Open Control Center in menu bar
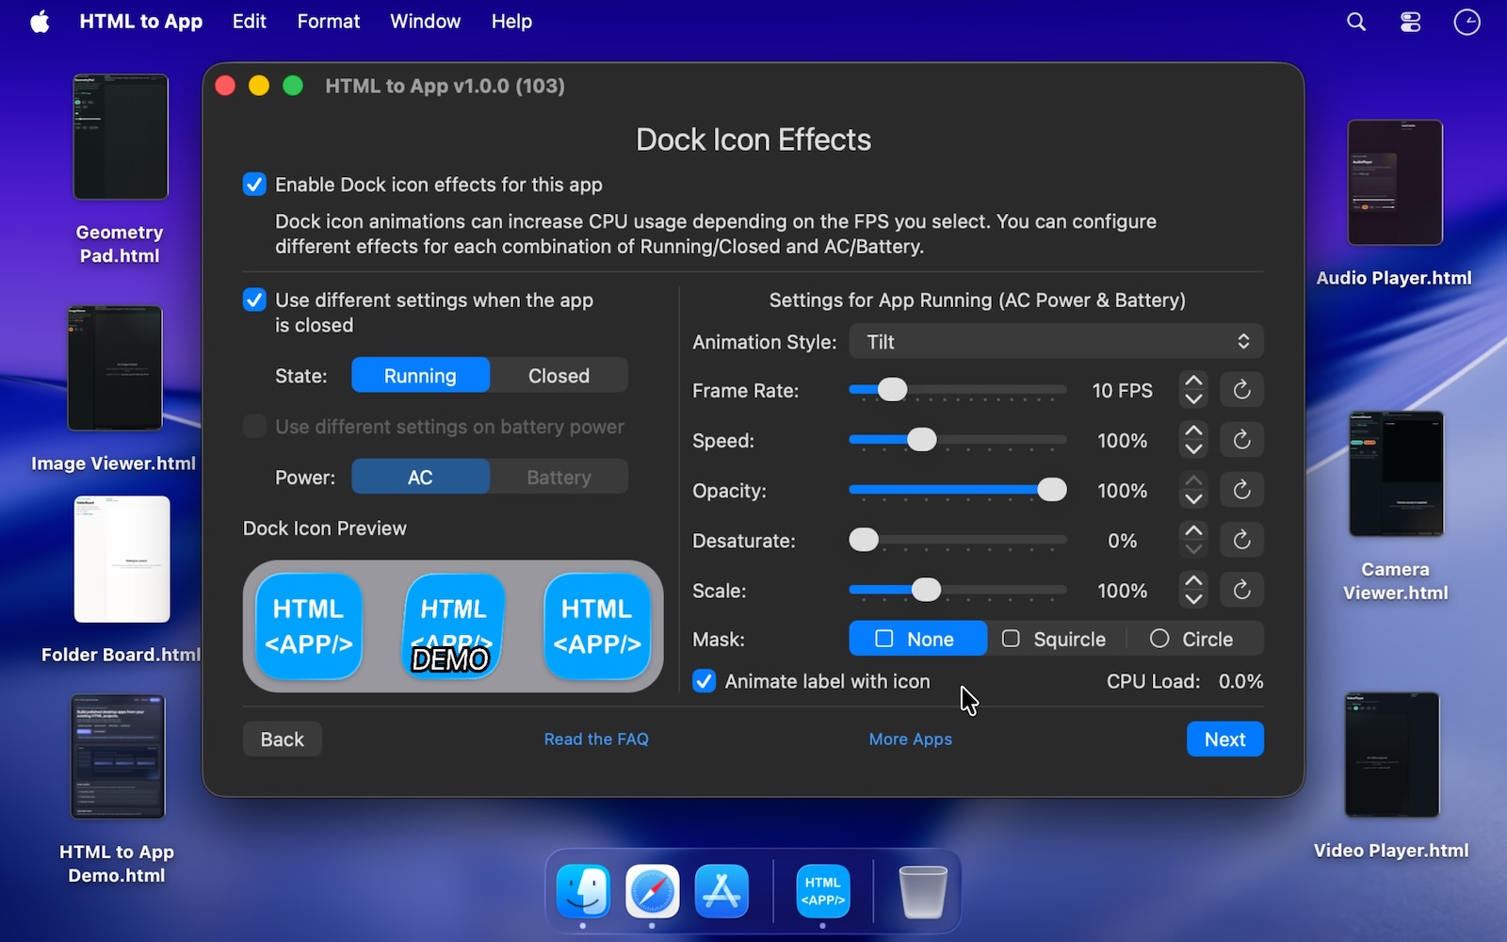The image size is (1507, 942). [1410, 22]
